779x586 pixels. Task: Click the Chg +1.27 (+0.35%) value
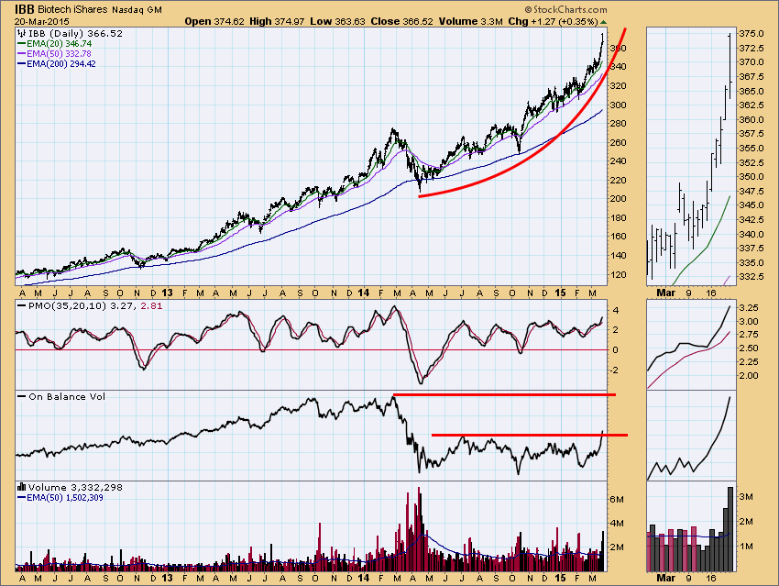[x=553, y=21]
